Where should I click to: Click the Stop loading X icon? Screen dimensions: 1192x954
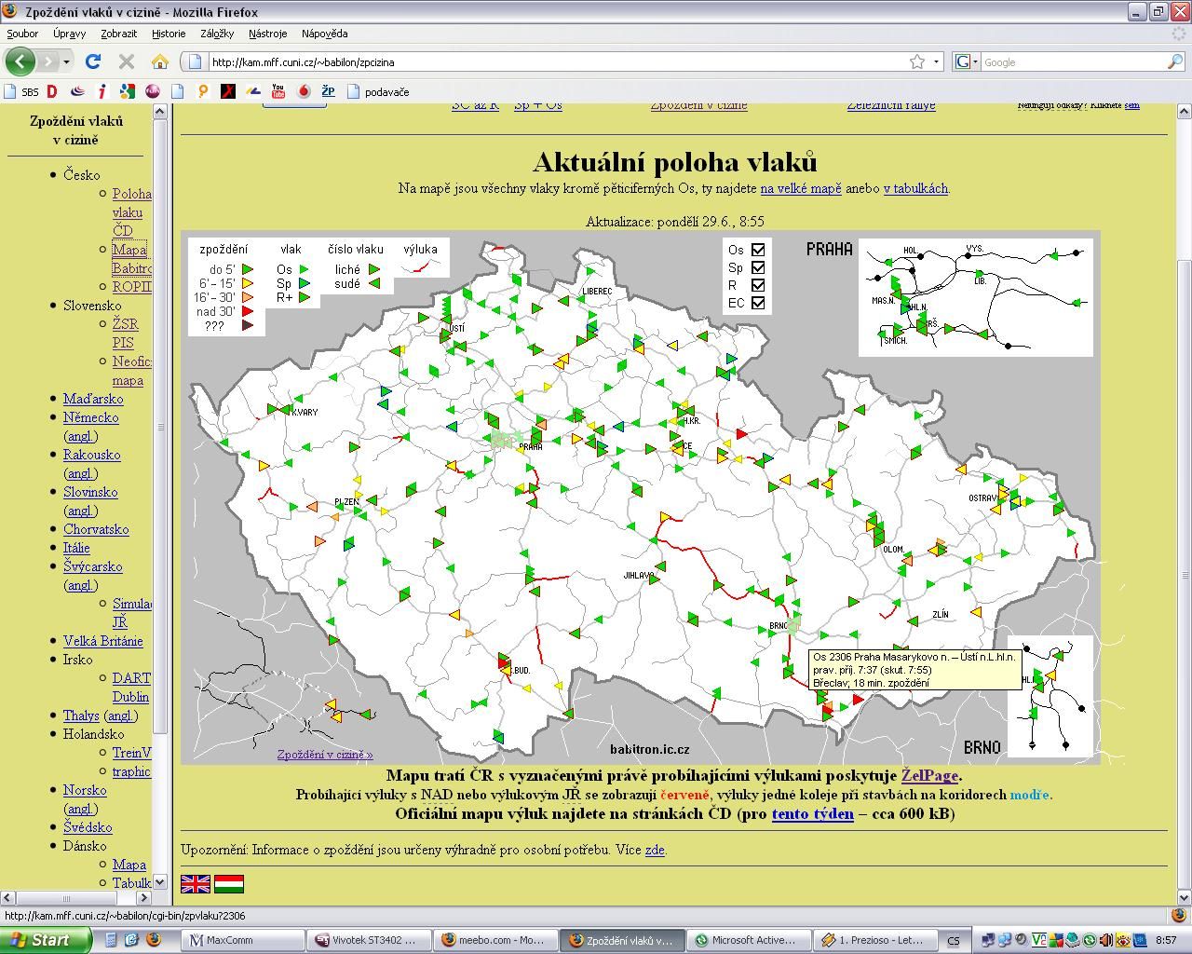pyautogui.click(x=127, y=61)
